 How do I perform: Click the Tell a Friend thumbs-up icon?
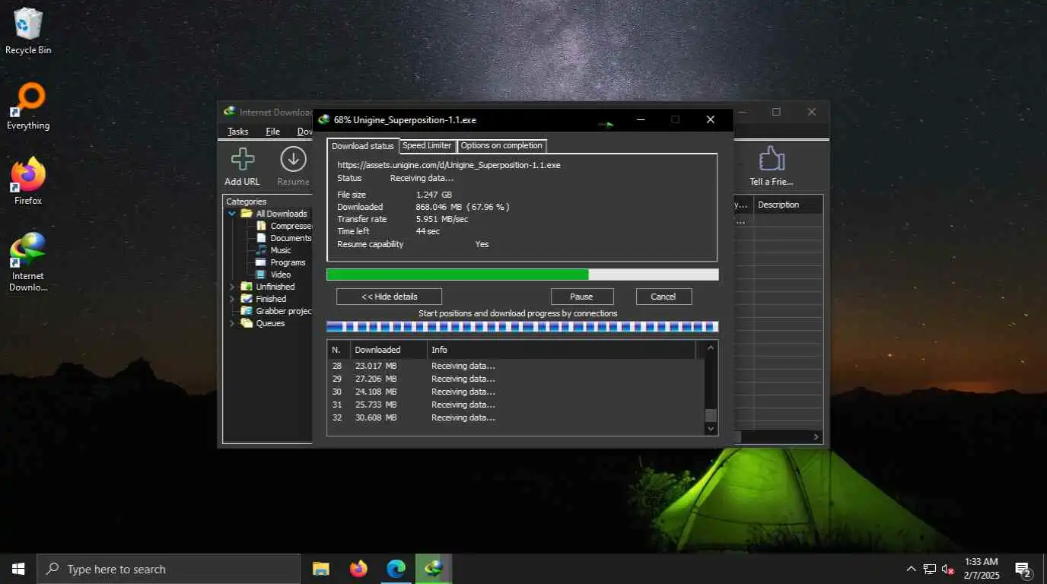coord(771,159)
